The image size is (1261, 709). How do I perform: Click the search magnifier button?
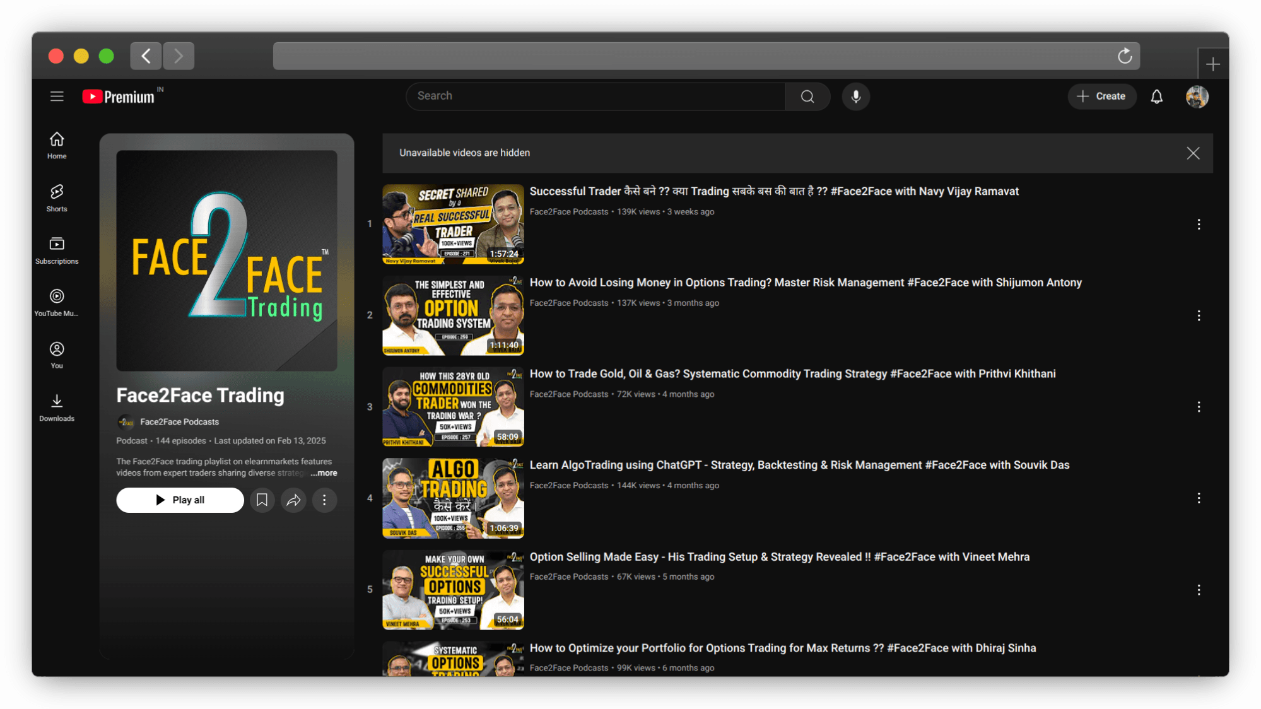tap(807, 97)
